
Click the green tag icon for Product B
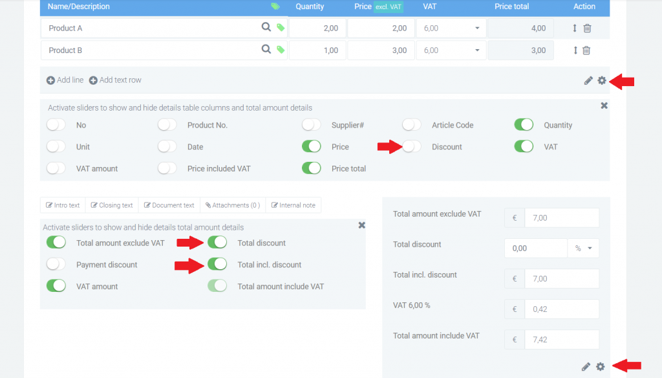point(281,50)
